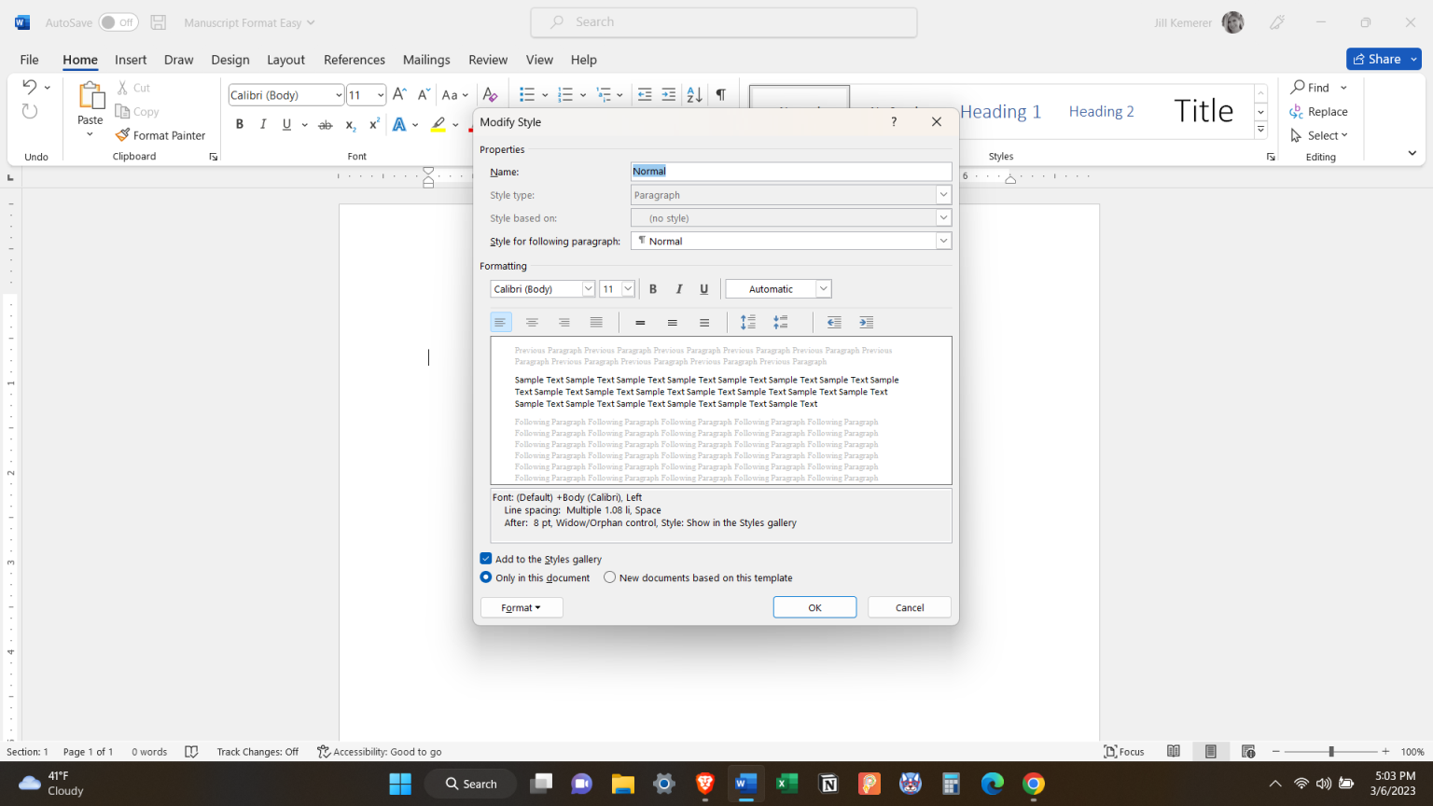Click ribbon Italic button
1433x806 pixels.
pos(263,124)
